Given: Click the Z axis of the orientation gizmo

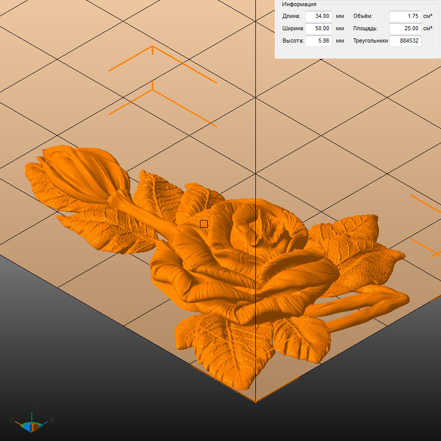Looking at the screenshot, I should [32, 413].
